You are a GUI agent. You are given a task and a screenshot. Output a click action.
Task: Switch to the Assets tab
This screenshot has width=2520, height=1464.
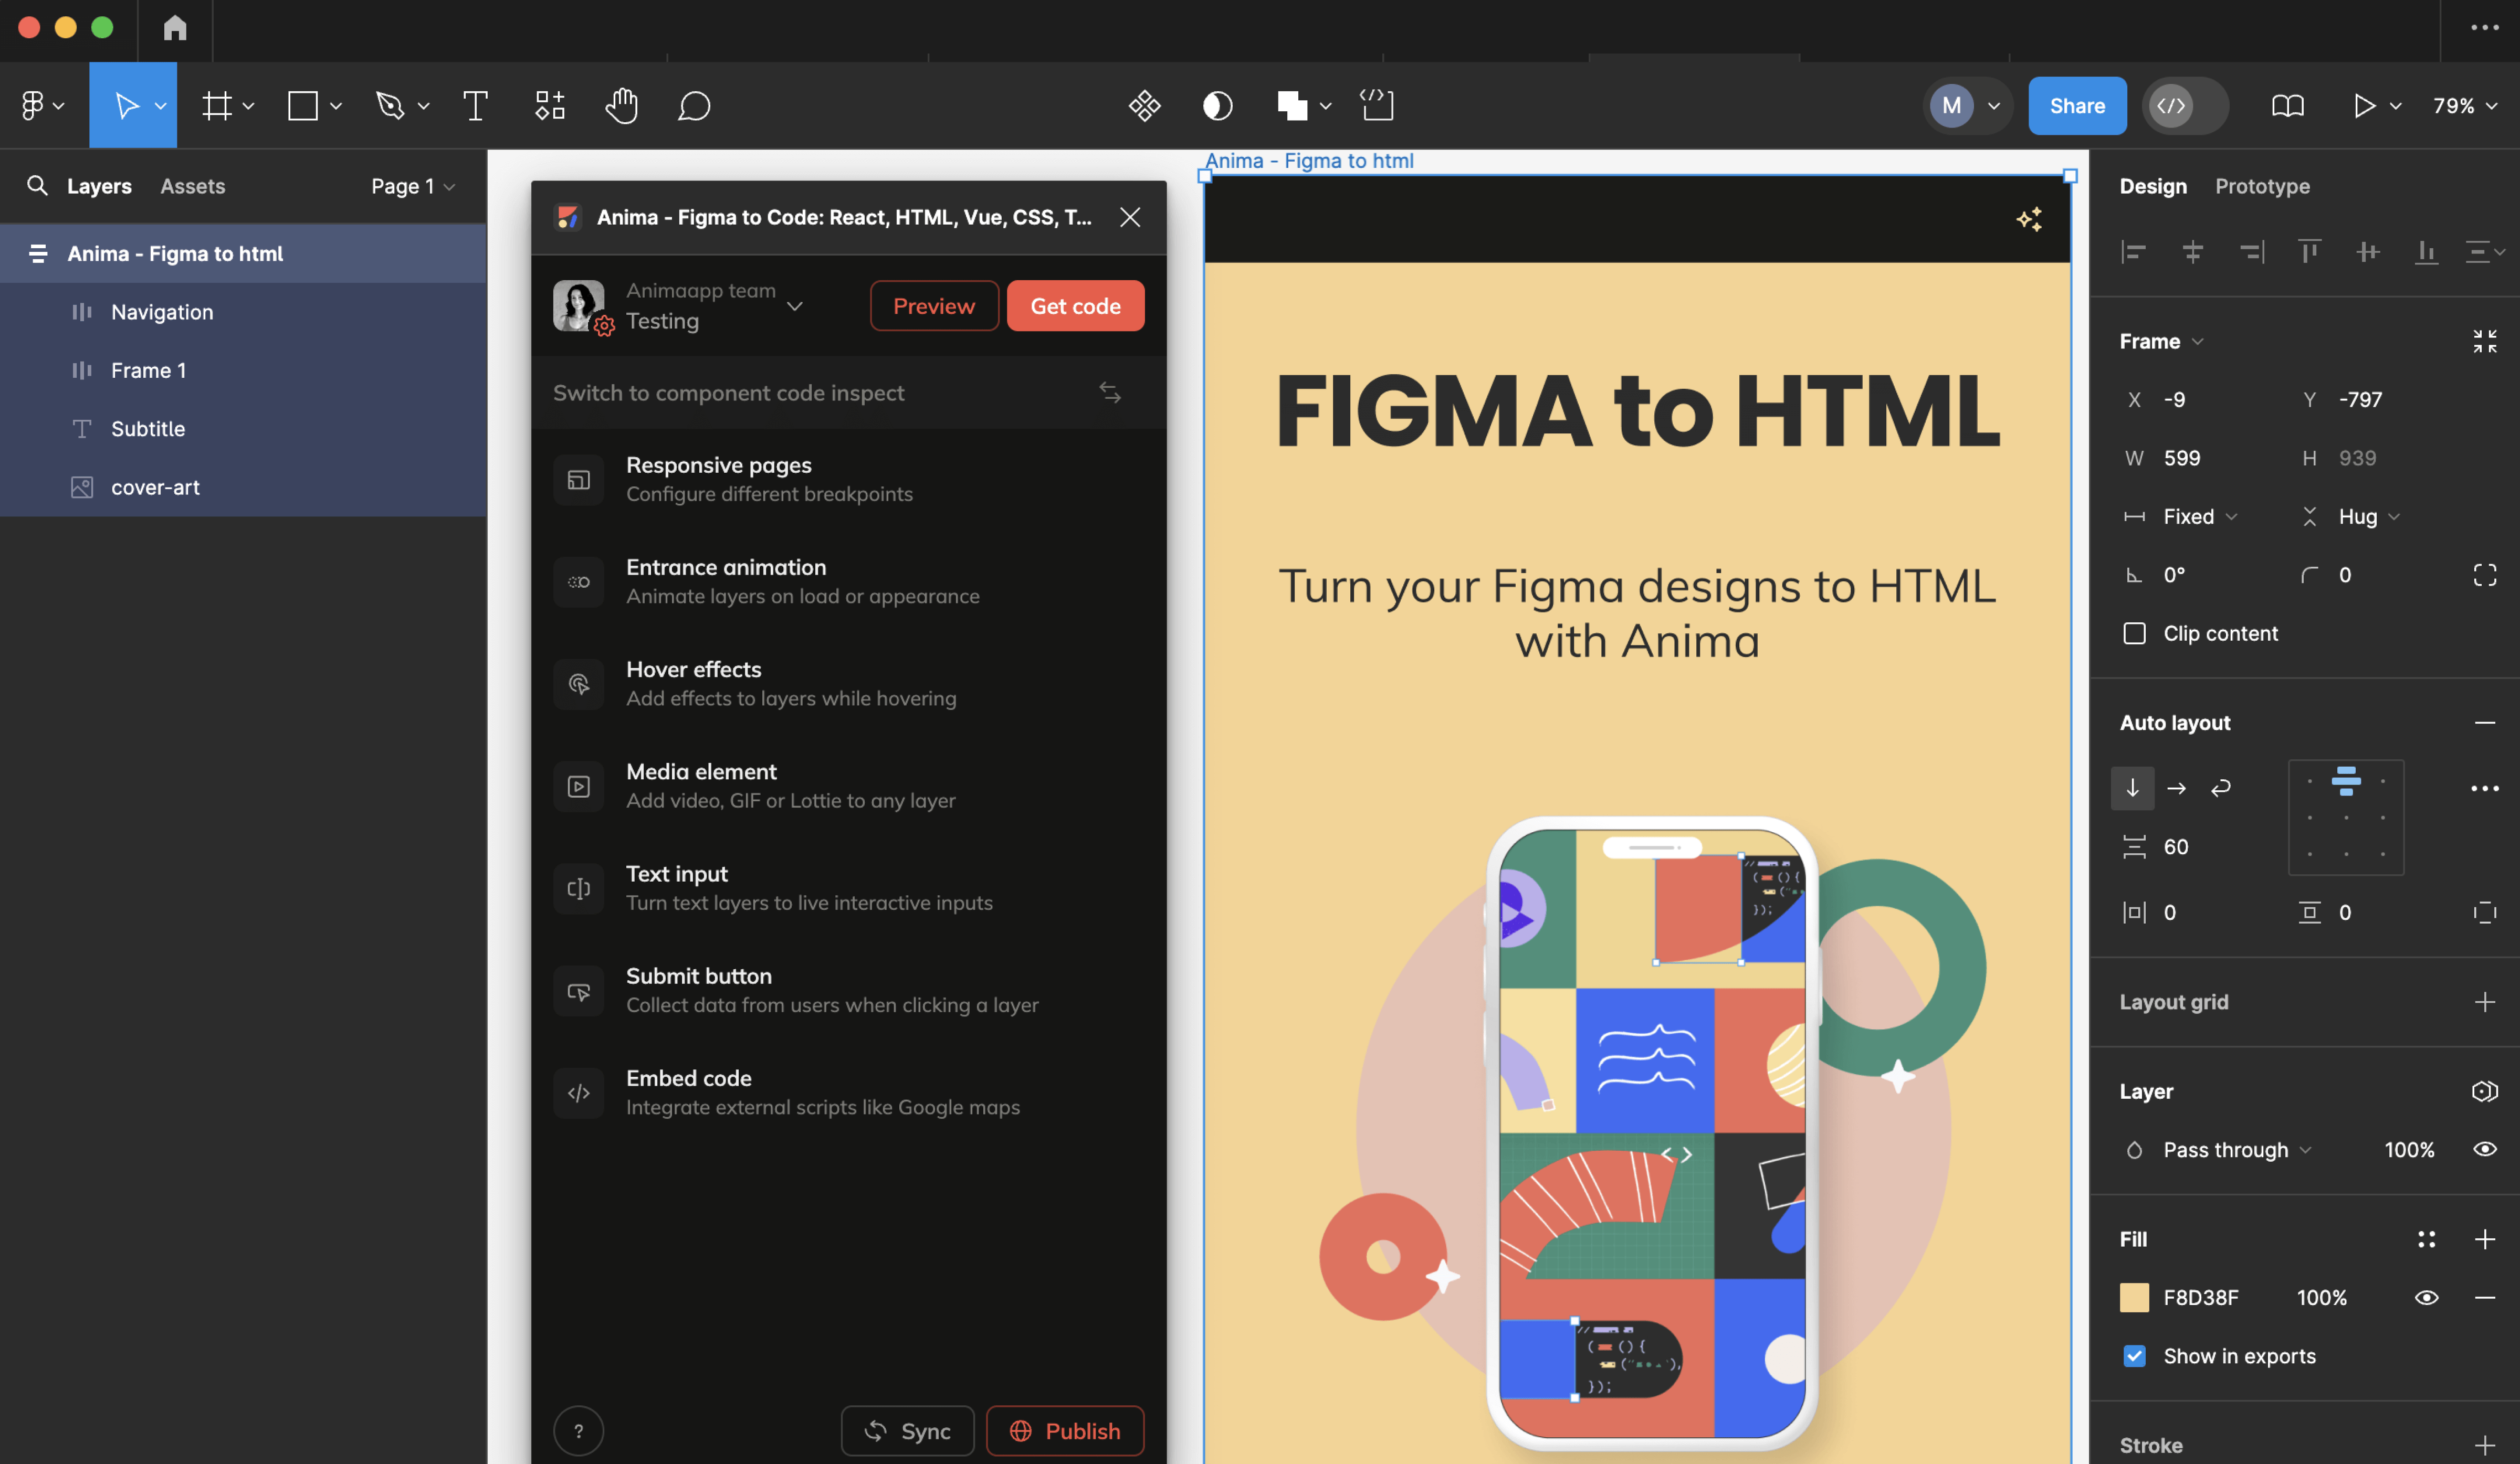point(192,186)
